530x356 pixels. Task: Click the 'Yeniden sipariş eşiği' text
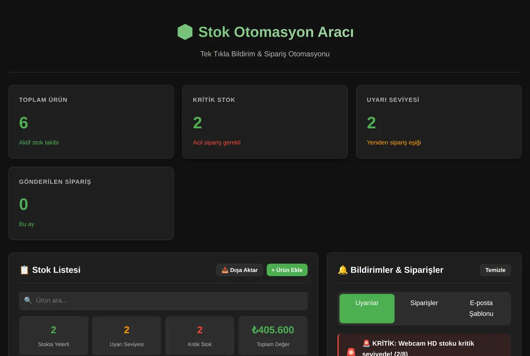394,143
